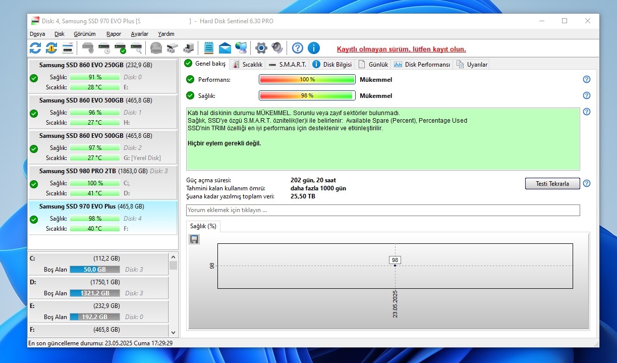Click the plain gray hard disk toolbar icon
Image resolution: width=617 pixels, height=363 pixels.
(88, 48)
